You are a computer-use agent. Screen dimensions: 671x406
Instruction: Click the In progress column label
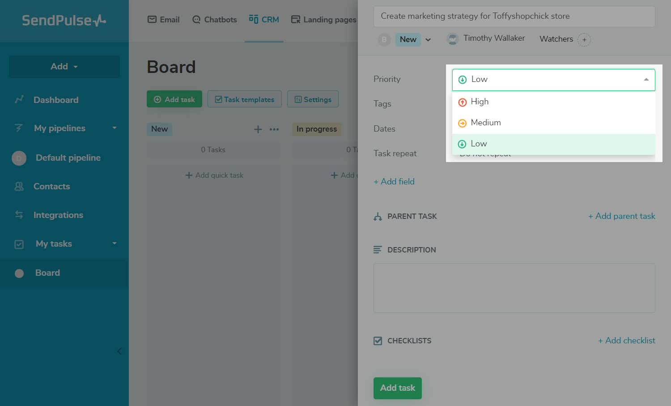point(317,129)
